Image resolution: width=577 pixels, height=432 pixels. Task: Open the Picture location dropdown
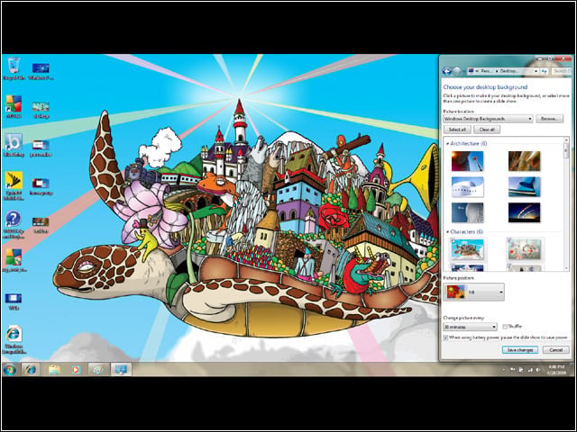[488, 119]
